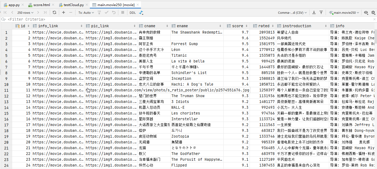This screenshot has width=377, height=169.
Task: Click the 'Inception' ename cell
Action: (x=197, y=78)
